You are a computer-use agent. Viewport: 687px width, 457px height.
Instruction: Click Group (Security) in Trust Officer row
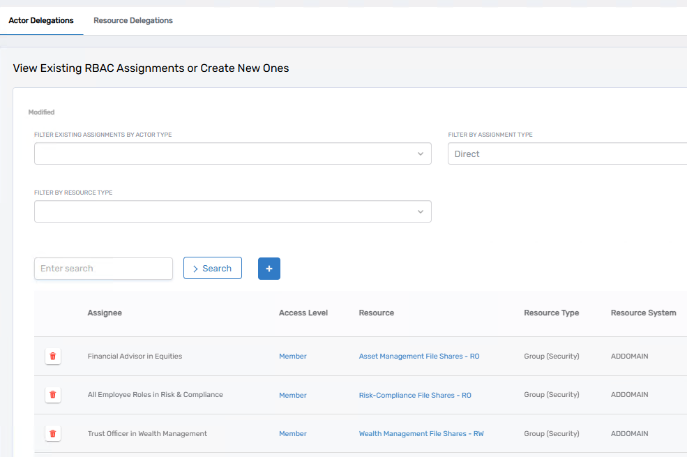[552, 434]
